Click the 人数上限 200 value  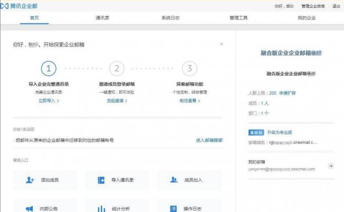pos(273,93)
